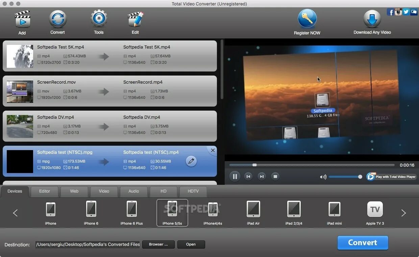Viewport: 419px width, 257px height.
Task: Click the 0:00:16 playback time
Action: pyautogui.click(x=407, y=165)
